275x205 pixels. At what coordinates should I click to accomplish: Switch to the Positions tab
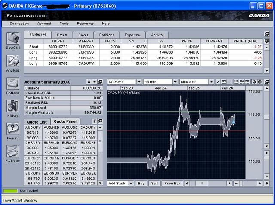click(107, 35)
